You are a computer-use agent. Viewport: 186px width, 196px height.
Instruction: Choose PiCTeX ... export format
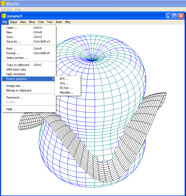point(68,88)
